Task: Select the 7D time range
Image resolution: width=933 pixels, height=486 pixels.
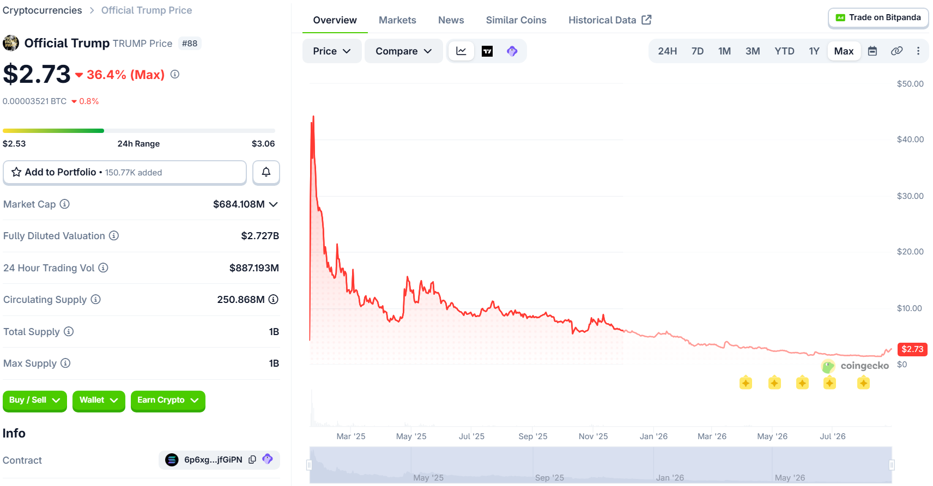Action: [x=698, y=51]
